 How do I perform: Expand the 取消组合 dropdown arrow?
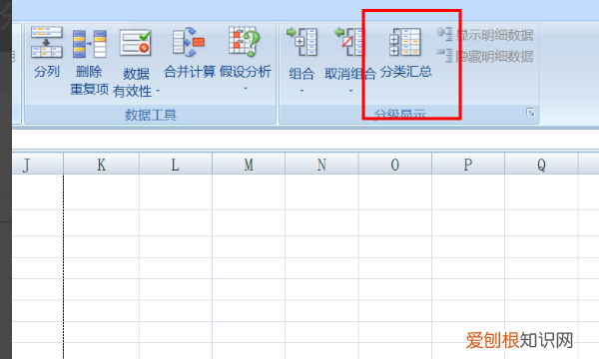pos(350,91)
